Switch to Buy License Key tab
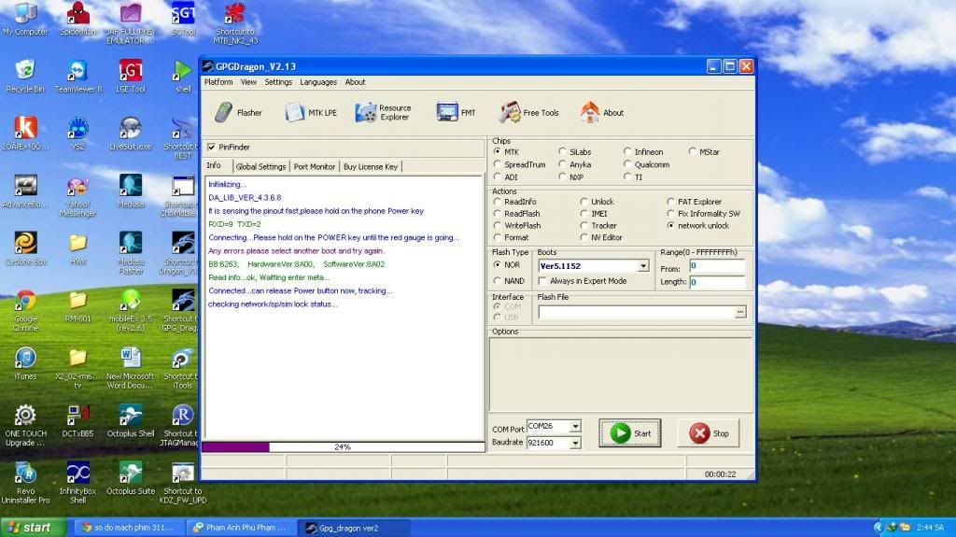Viewport: 956px width, 537px height. point(370,166)
